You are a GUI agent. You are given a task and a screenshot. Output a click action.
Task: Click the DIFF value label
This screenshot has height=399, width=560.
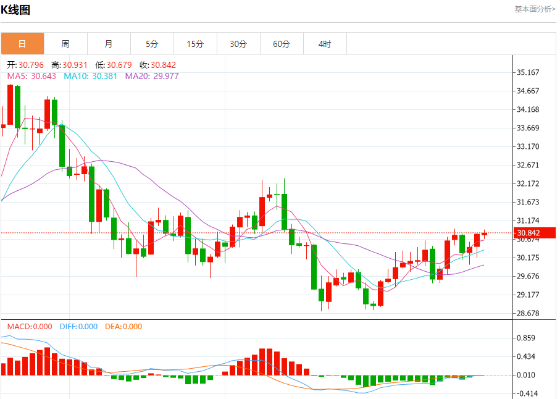78,327
